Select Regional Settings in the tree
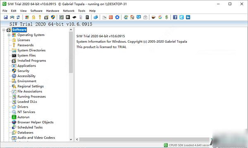This screenshot has height=148, width=248. click(x=31, y=86)
